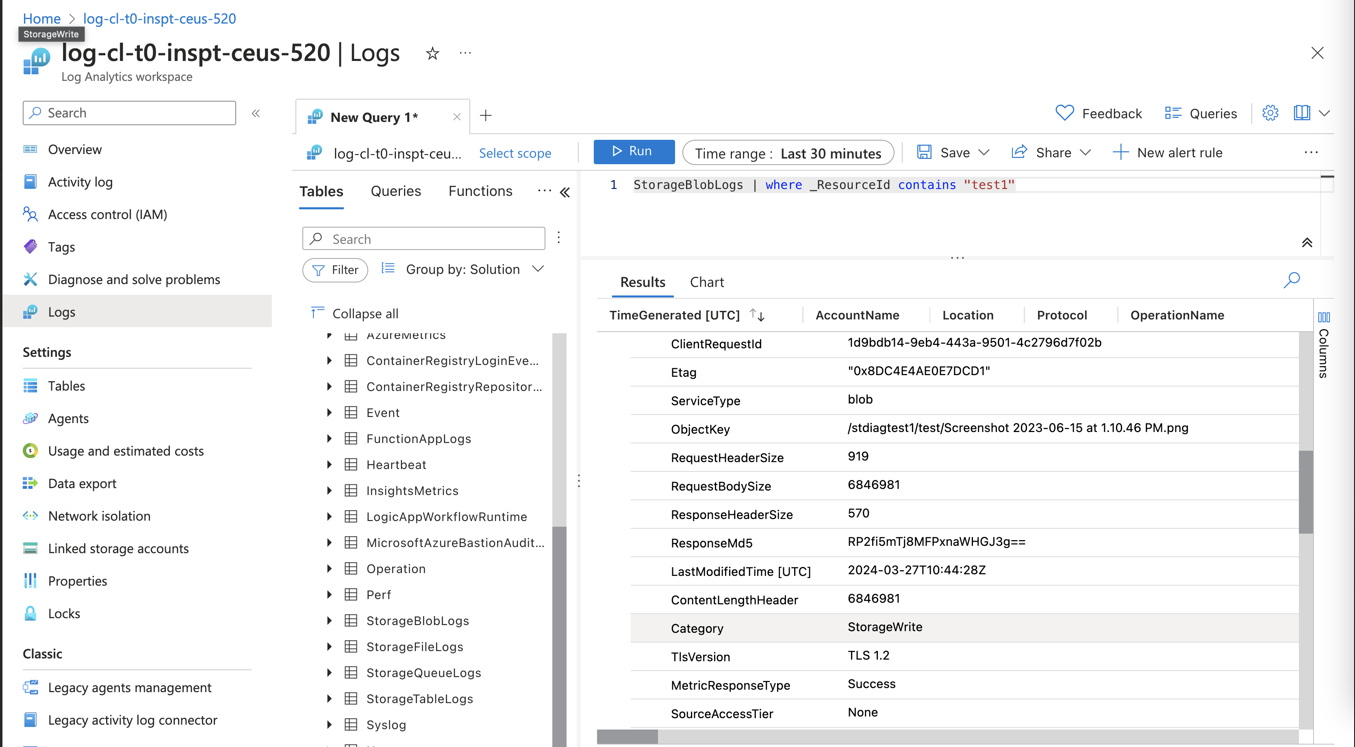Screen dimensions: 1355x747
Task: Click the tables Search field
Action: pos(423,239)
